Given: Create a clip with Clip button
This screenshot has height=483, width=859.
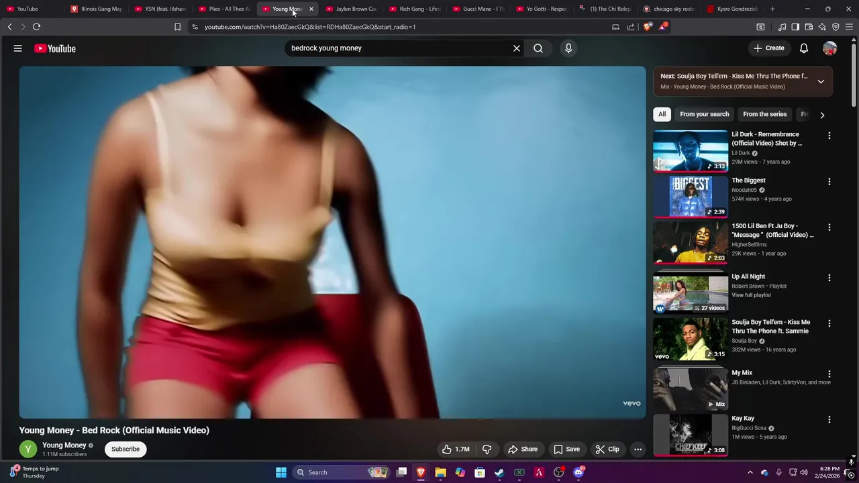Looking at the screenshot, I should 607,449.
